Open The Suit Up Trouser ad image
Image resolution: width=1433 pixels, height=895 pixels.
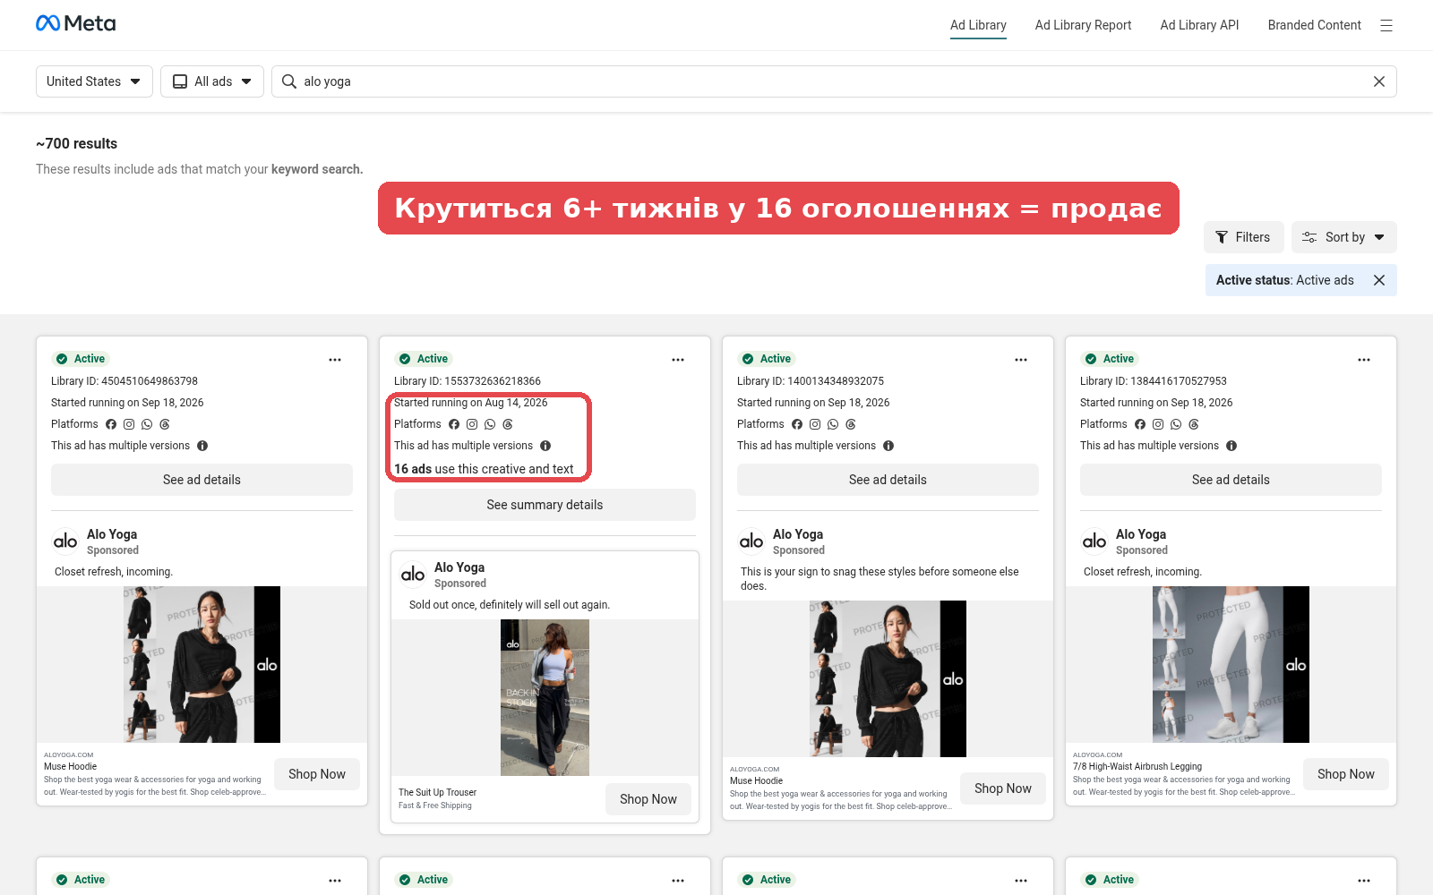[x=545, y=697]
